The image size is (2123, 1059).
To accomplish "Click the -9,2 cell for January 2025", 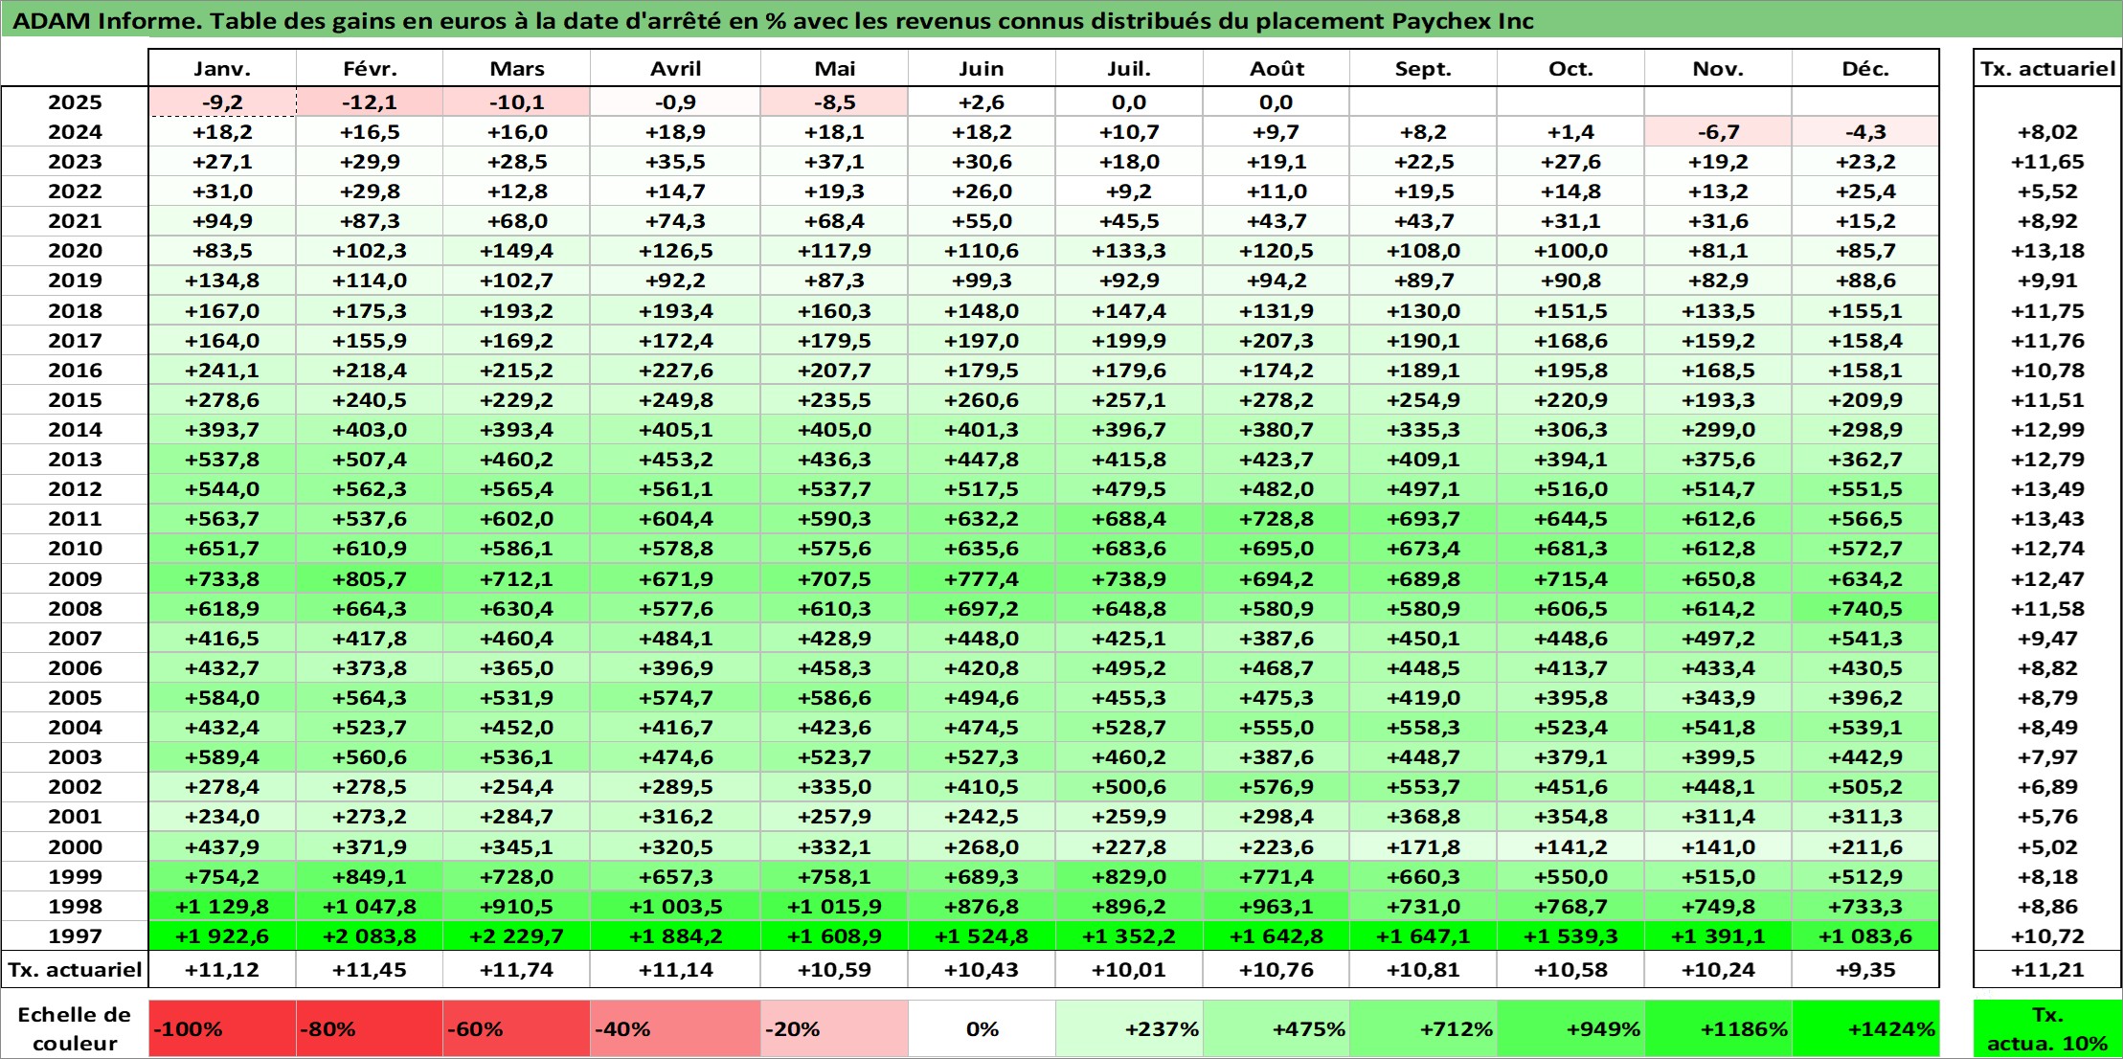I will click(x=222, y=101).
